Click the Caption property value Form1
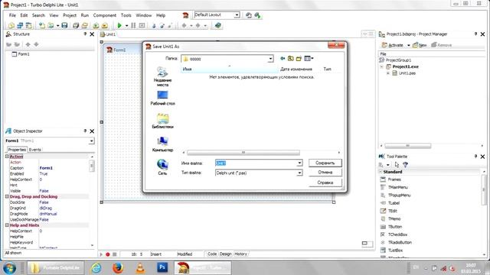 [x=46, y=168]
